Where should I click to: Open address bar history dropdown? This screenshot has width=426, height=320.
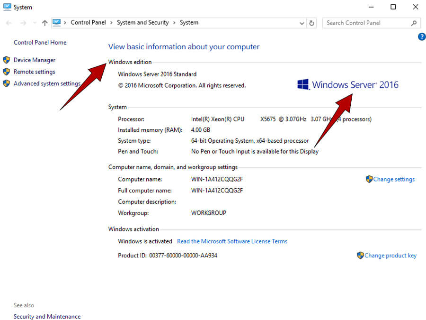click(302, 23)
